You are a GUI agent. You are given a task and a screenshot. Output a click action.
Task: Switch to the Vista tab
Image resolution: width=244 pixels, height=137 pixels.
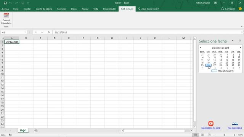pyautogui.click(x=96, y=9)
